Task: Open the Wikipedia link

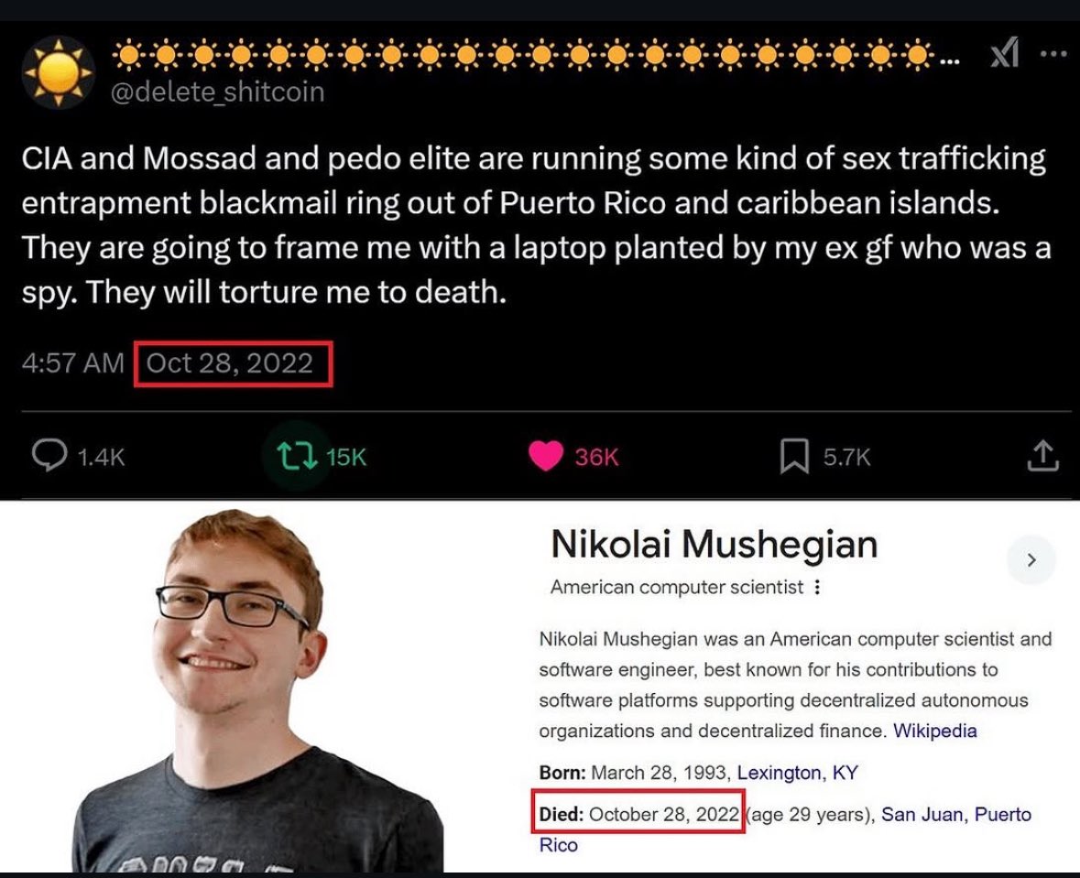Action: (x=934, y=731)
